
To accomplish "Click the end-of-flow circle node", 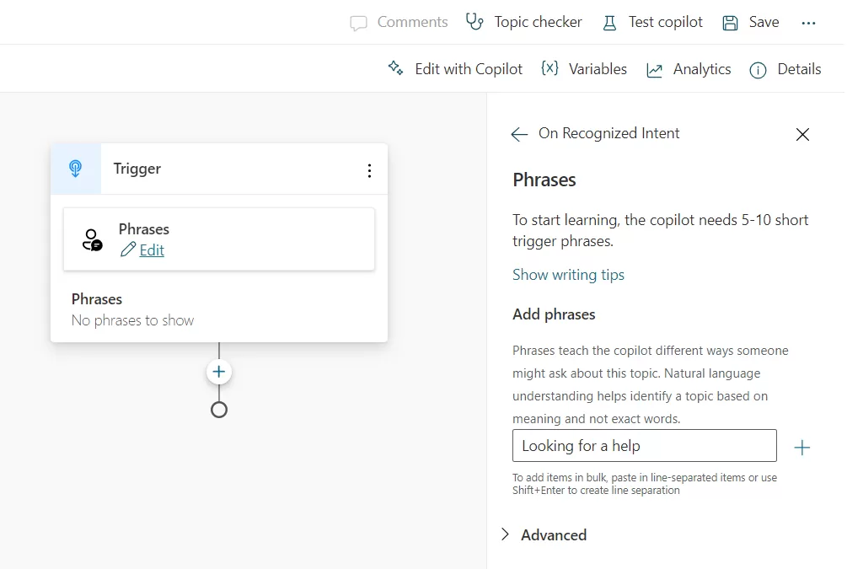I will (219, 410).
